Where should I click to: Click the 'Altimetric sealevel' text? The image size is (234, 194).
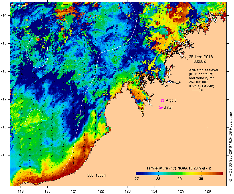coord(203,70)
